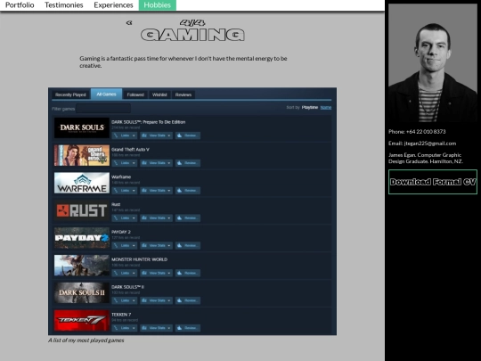Image resolution: width=481 pixels, height=361 pixels.
Task: Open the Warframe game thumbnail
Action: click(82, 183)
